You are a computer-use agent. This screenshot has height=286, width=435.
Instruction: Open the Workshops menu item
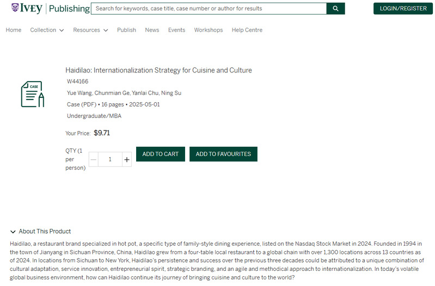coord(209,30)
